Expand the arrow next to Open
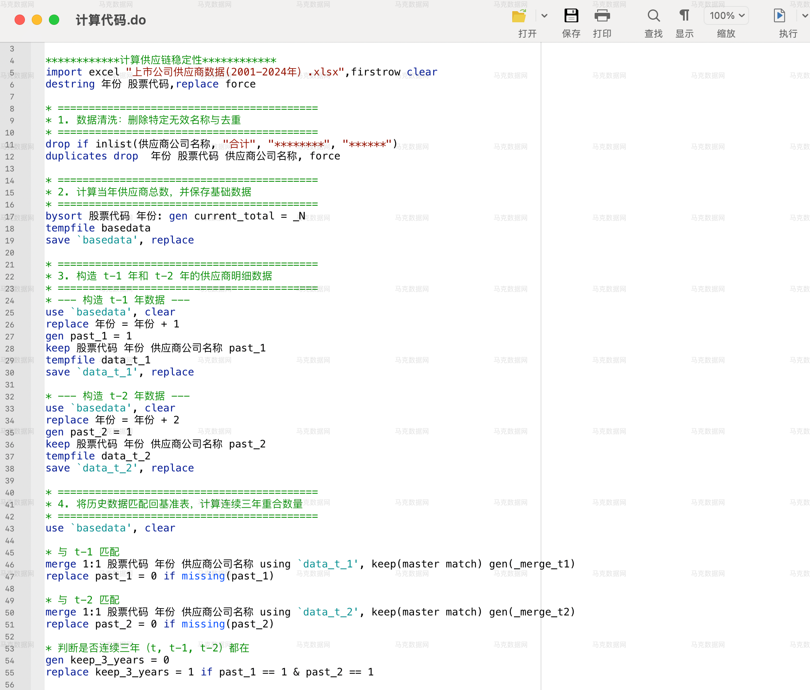 pyautogui.click(x=544, y=16)
